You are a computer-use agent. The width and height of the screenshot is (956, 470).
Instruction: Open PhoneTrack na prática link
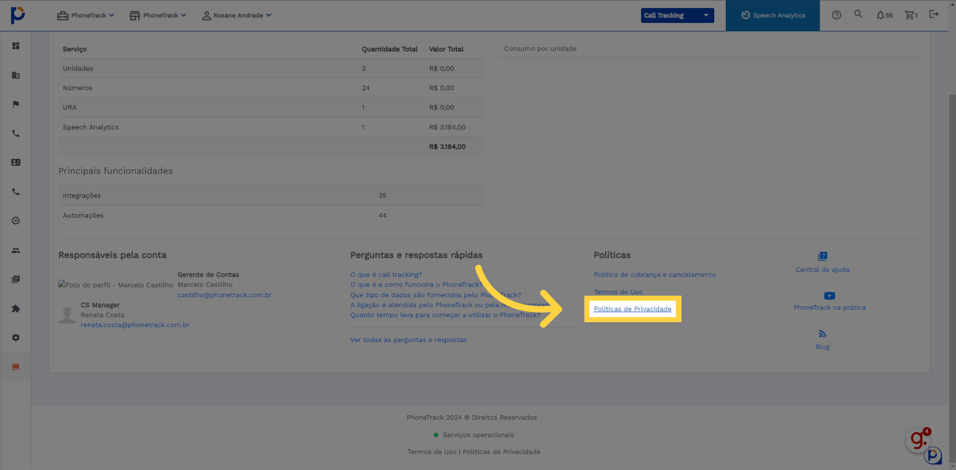[x=829, y=308]
